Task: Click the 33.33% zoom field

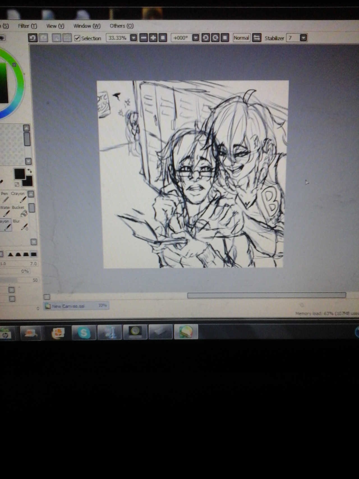Action: (118, 38)
